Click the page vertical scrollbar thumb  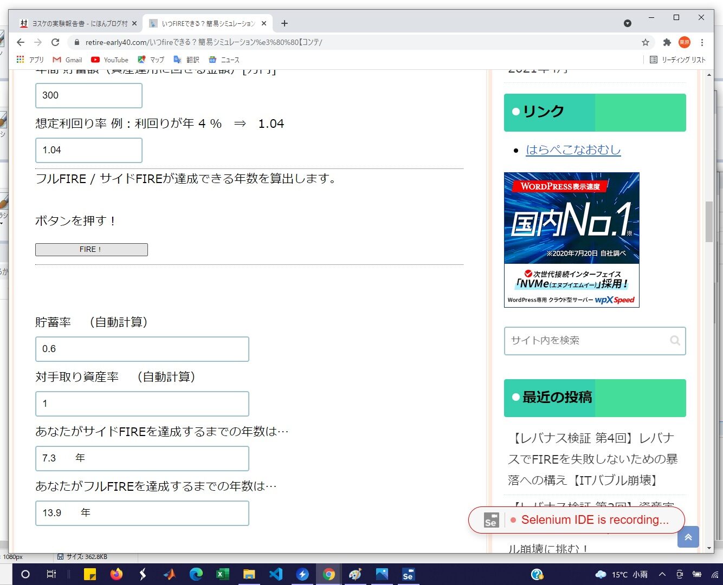pyautogui.click(x=709, y=222)
